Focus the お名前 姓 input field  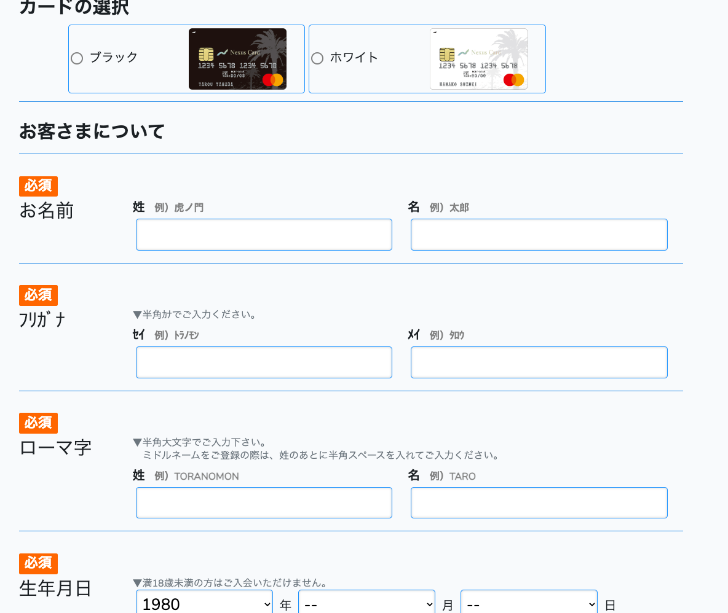click(264, 235)
